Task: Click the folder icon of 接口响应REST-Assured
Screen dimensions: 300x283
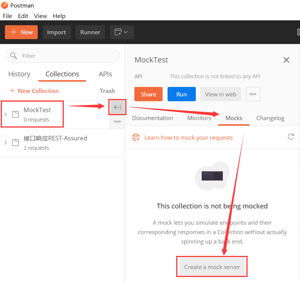Action: (15, 143)
